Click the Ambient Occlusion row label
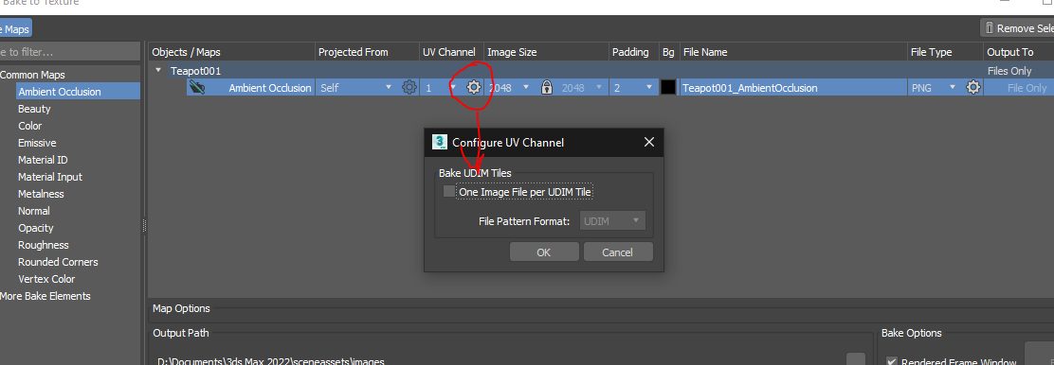Screen dimensions: 1054x365 click(269, 87)
